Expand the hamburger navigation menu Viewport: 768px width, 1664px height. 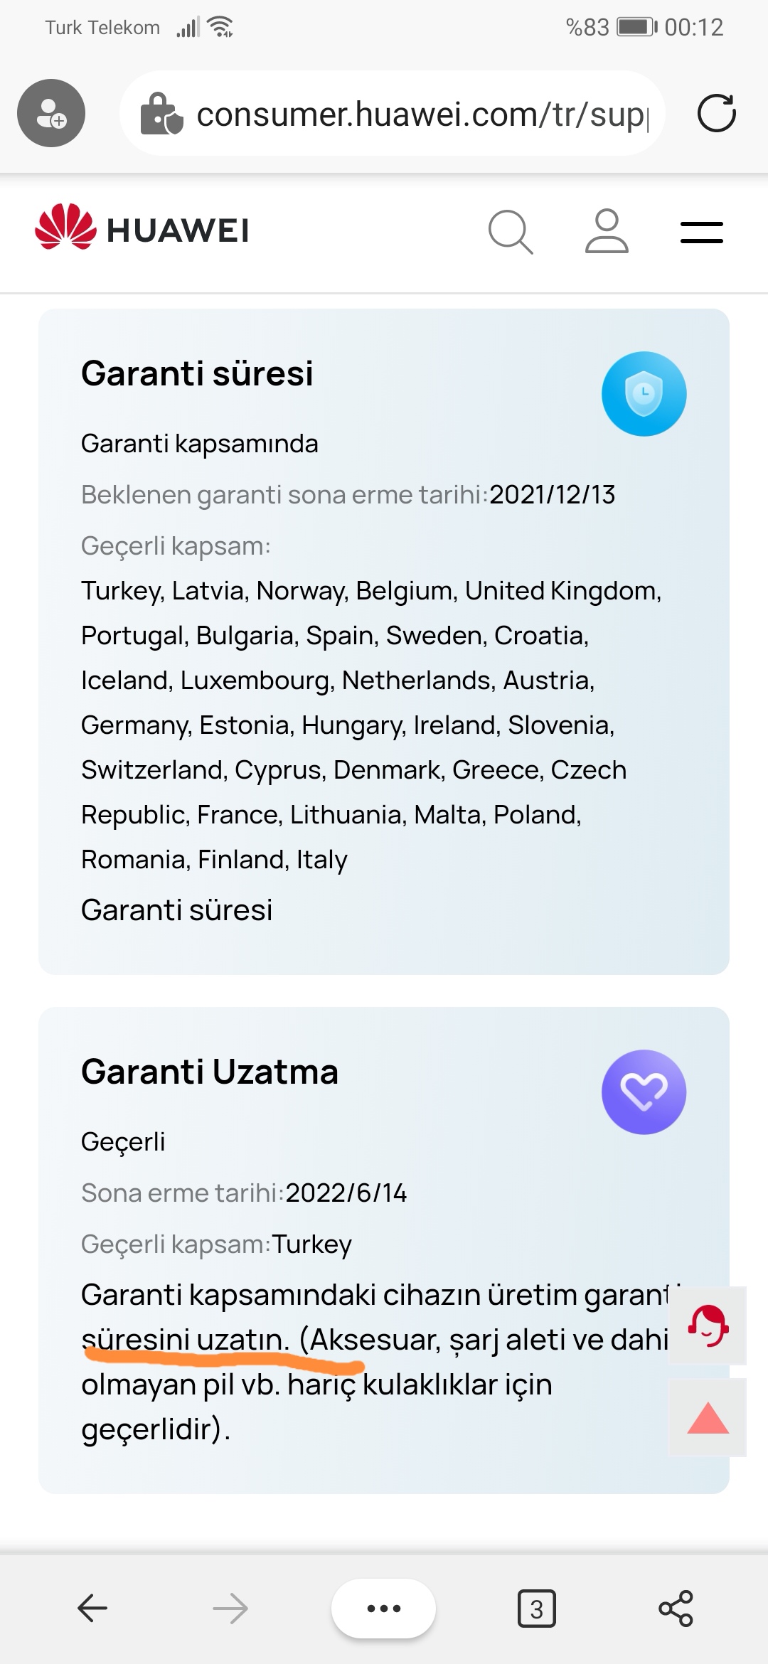(701, 232)
